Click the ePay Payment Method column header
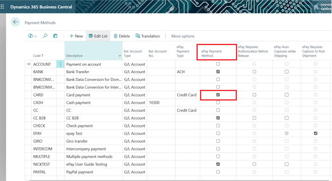 (x=212, y=53)
